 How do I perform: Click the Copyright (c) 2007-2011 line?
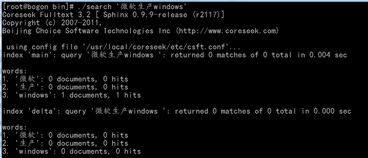pyautogui.click(x=52, y=23)
